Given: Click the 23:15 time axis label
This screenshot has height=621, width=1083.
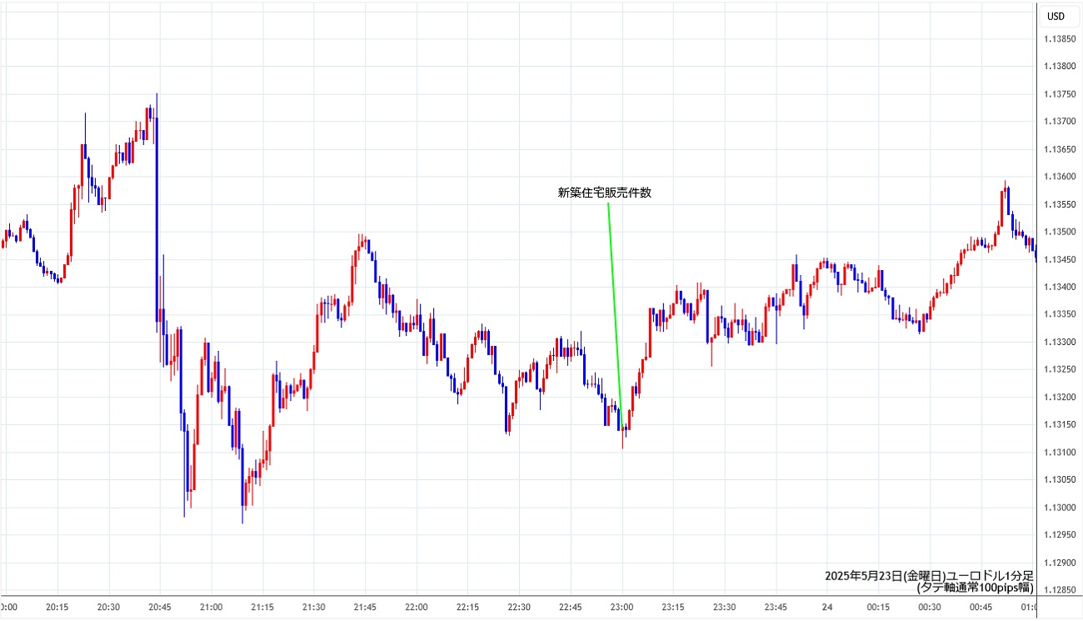Looking at the screenshot, I should pos(673,608).
